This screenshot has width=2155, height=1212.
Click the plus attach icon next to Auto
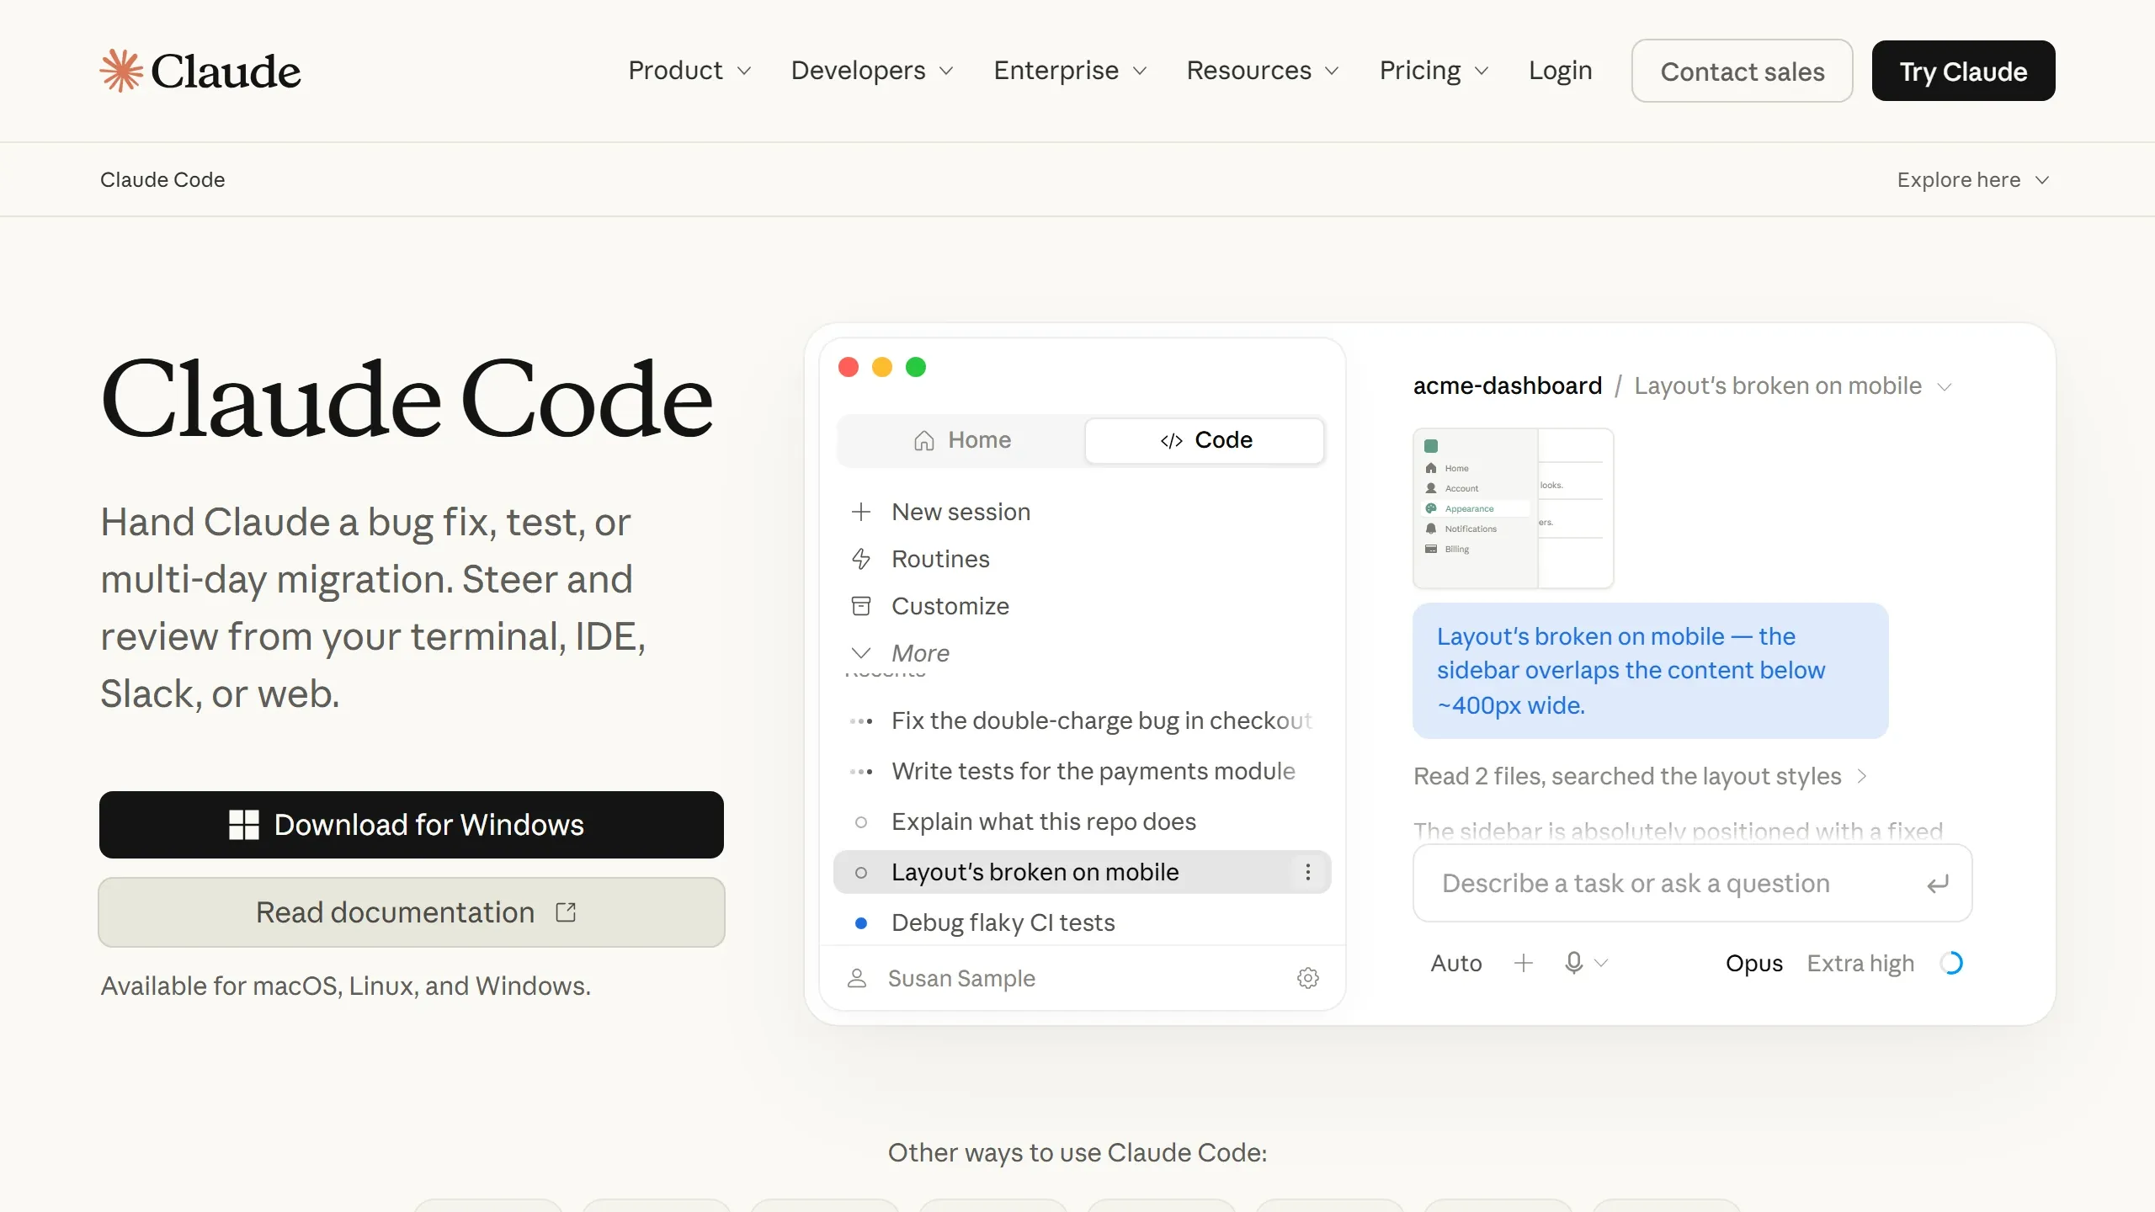click(1523, 963)
